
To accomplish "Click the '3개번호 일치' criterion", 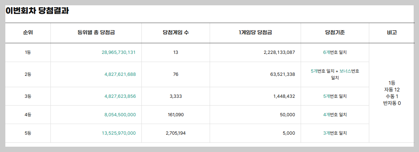I will tap(335, 133).
